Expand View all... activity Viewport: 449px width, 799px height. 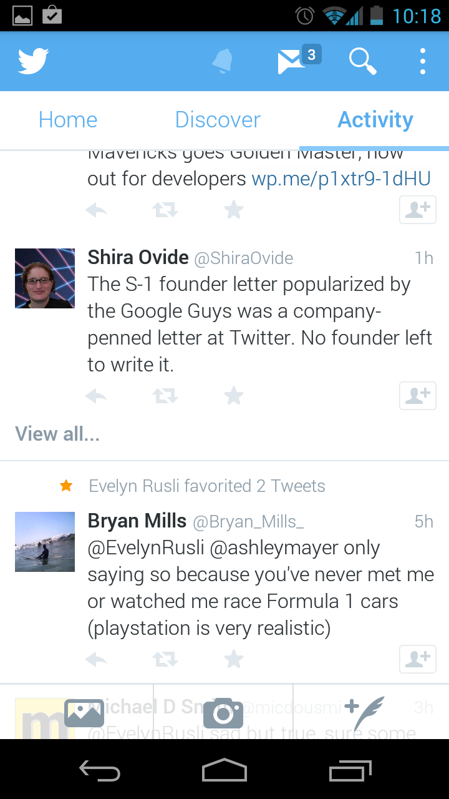57,434
